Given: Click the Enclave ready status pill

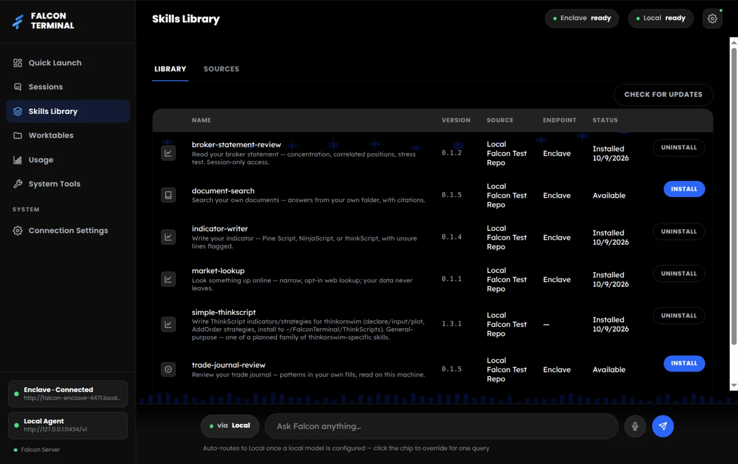Looking at the screenshot, I should pos(582,18).
